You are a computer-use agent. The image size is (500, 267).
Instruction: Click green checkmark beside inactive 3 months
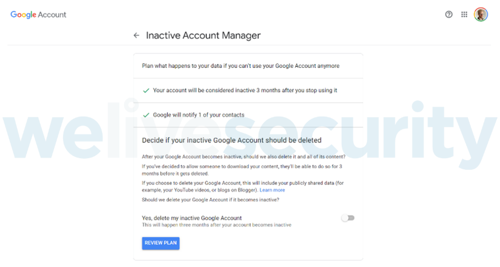click(146, 90)
